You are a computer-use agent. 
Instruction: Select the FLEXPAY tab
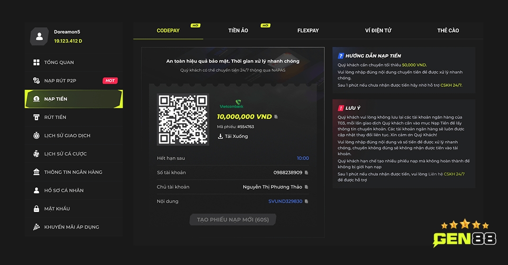308,30
